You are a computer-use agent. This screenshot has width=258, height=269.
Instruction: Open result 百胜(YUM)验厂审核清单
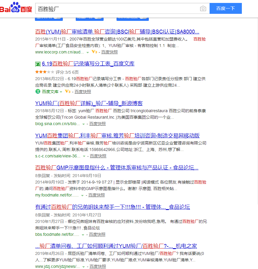tap(117, 32)
